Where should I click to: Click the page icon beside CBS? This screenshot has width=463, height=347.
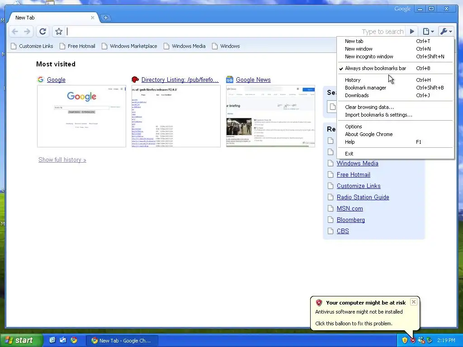click(x=331, y=231)
